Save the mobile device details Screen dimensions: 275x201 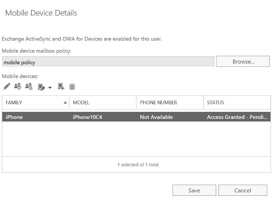point(194,190)
